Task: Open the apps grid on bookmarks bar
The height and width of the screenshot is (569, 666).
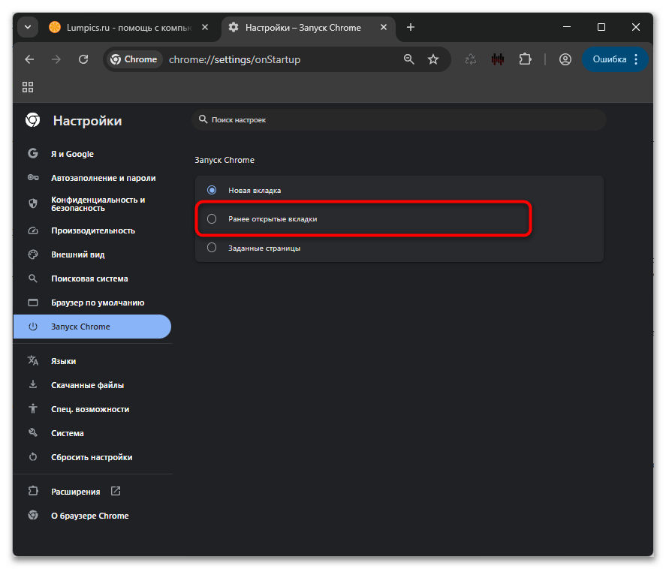Action: [28, 87]
